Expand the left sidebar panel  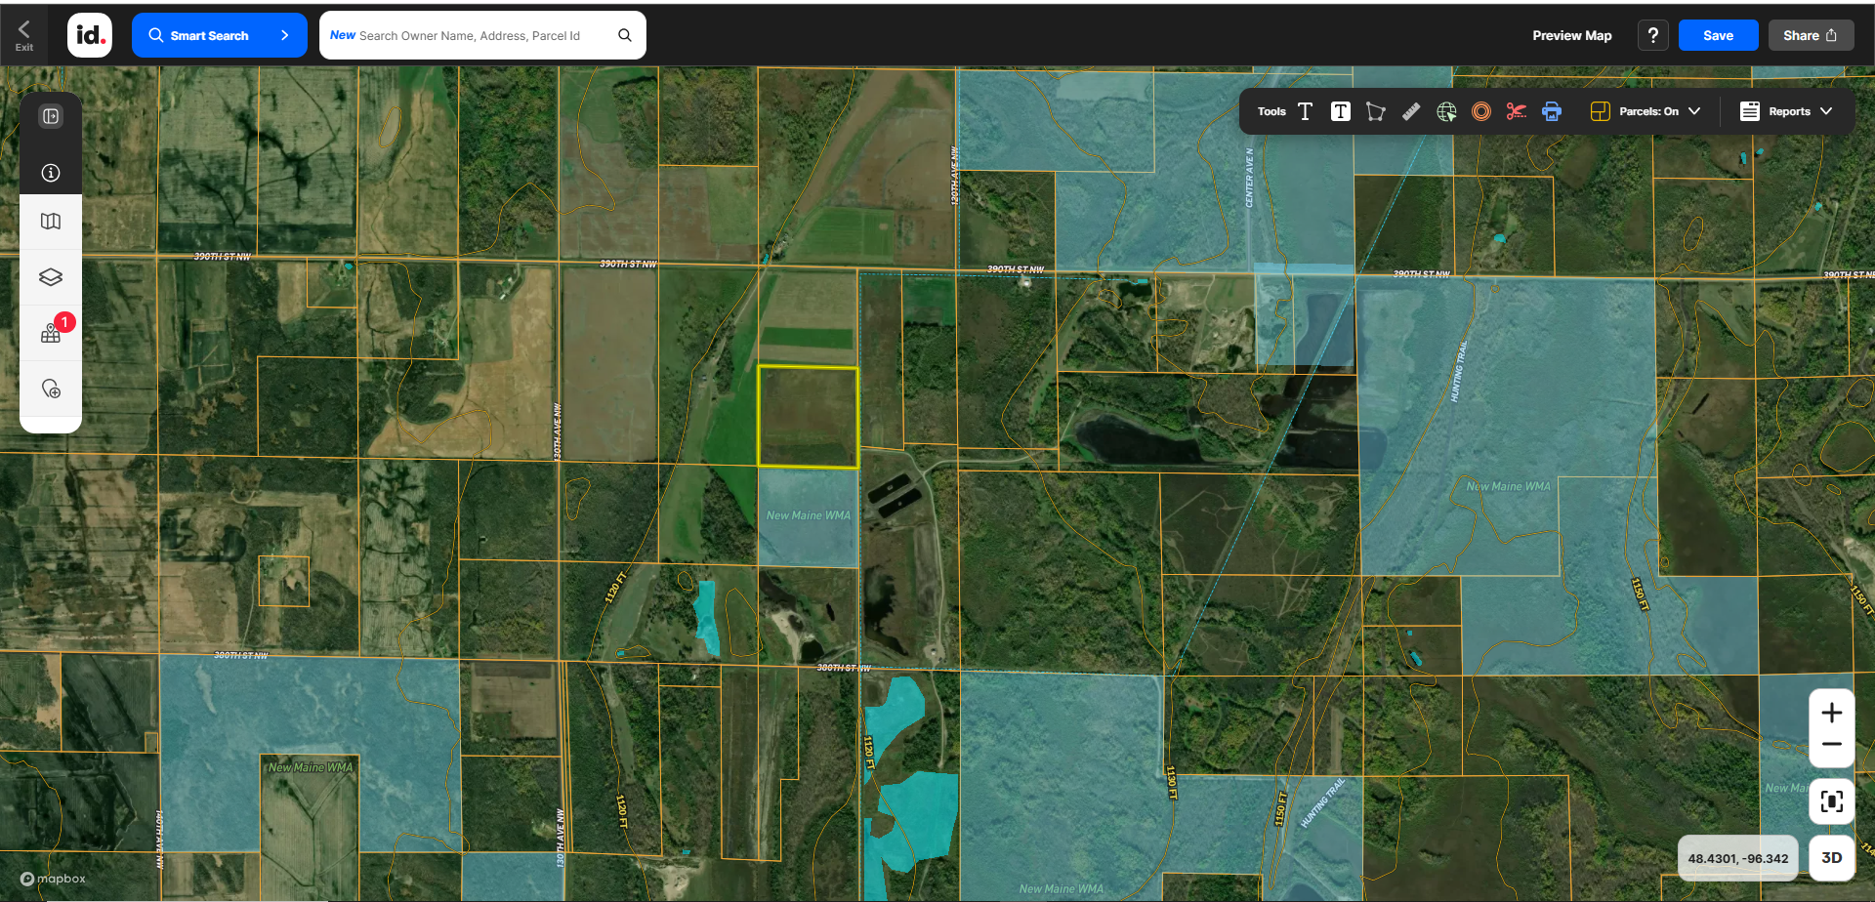point(51,116)
